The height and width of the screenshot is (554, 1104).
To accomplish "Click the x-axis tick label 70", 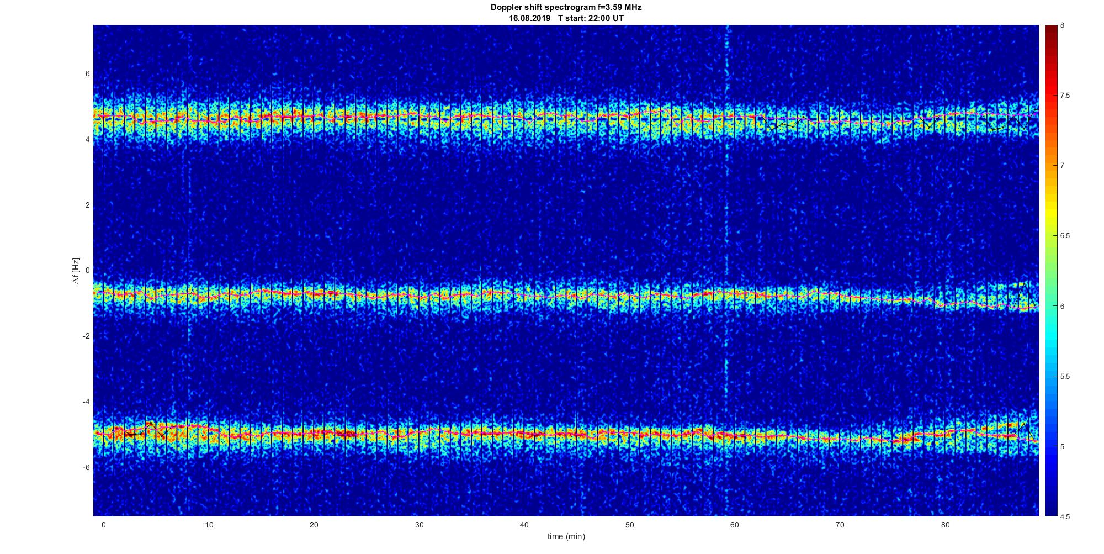I will pos(840,525).
